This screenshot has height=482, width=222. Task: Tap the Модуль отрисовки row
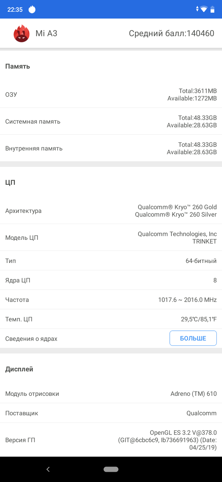pyautogui.click(x=111, y=394)
